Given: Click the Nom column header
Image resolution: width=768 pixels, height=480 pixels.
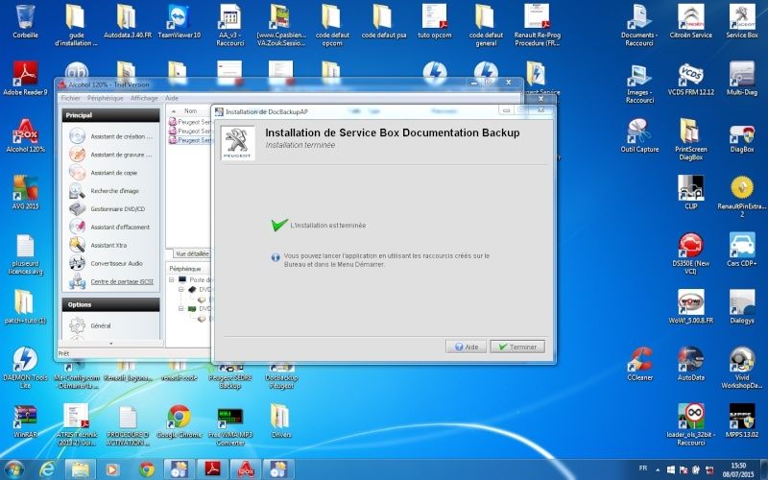Looking at the screenshot, I should tap(190, 111).
